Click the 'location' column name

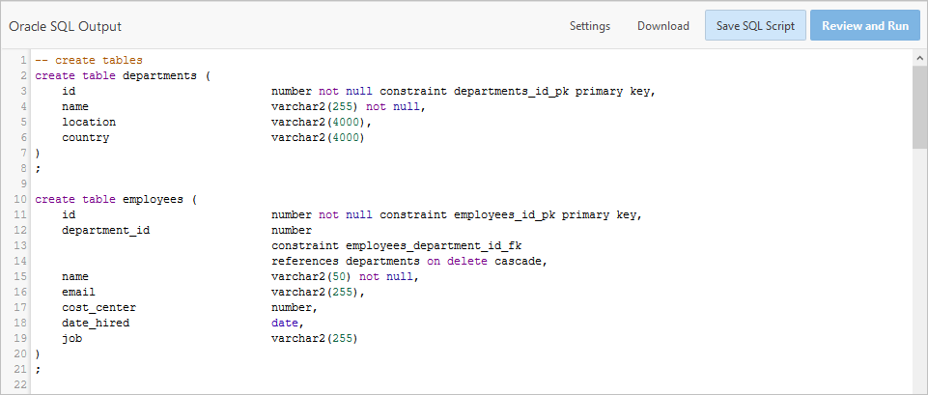pos(89,122)
